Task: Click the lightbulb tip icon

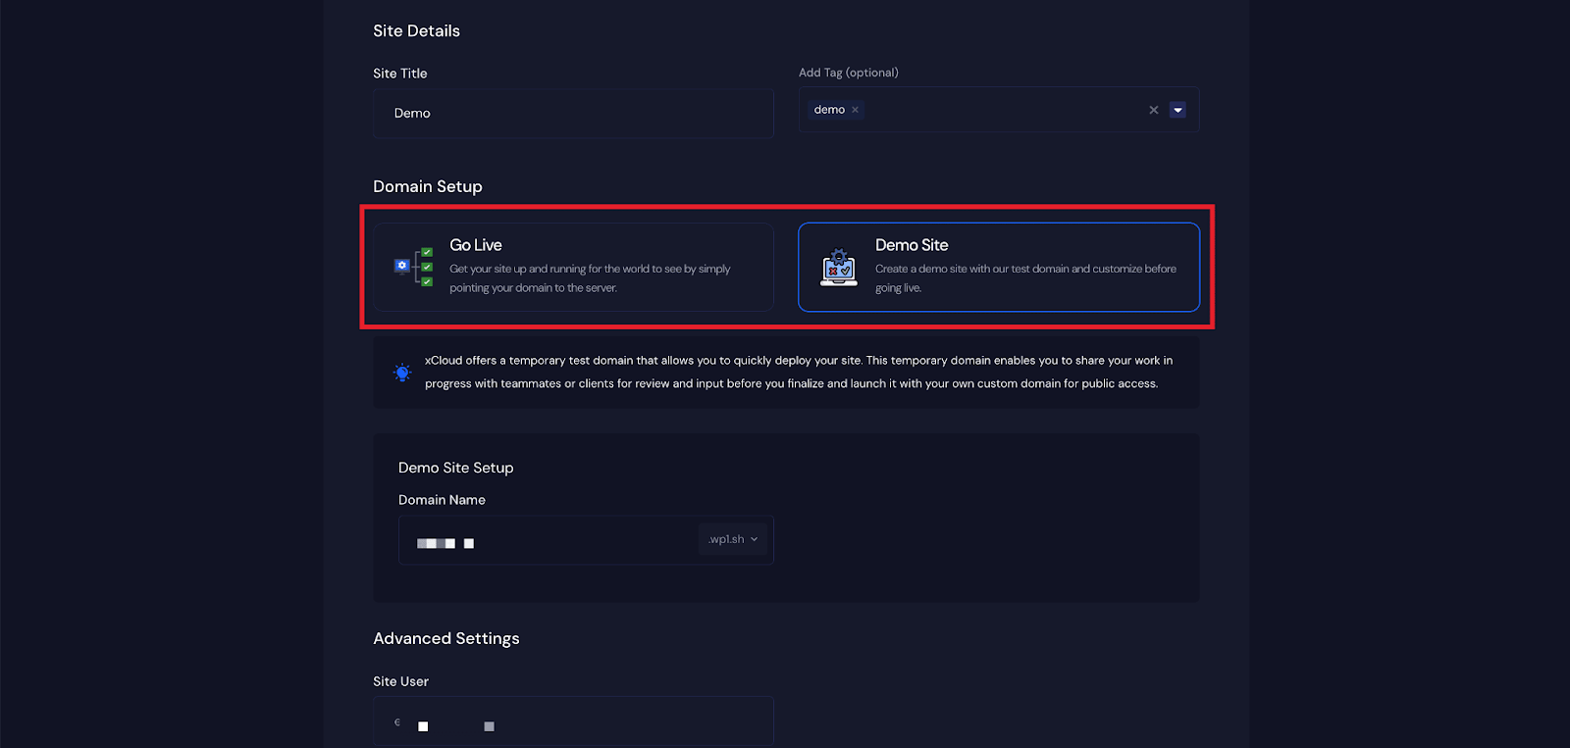Action: (402, 373)
